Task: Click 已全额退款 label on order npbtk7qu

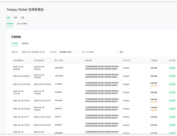Action: point(154,110)
